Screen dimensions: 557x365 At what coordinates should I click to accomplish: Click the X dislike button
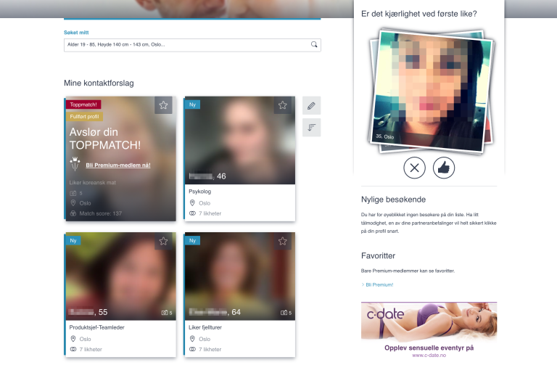coord(414,168)
